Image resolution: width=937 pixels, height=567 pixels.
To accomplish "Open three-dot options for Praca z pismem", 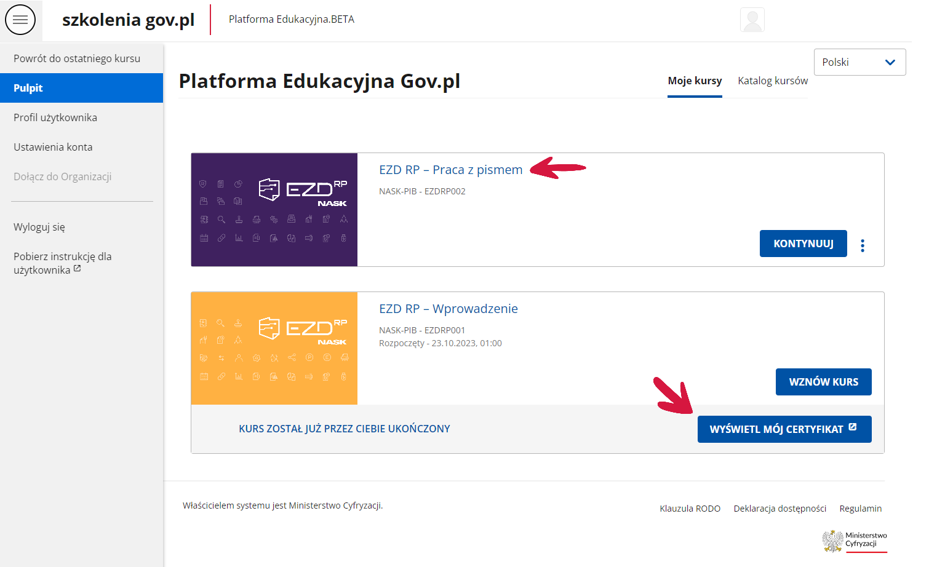I will point(862,245).
